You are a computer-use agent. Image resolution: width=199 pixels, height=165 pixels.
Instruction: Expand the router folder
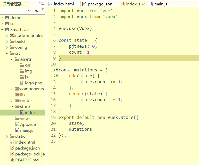12,101
